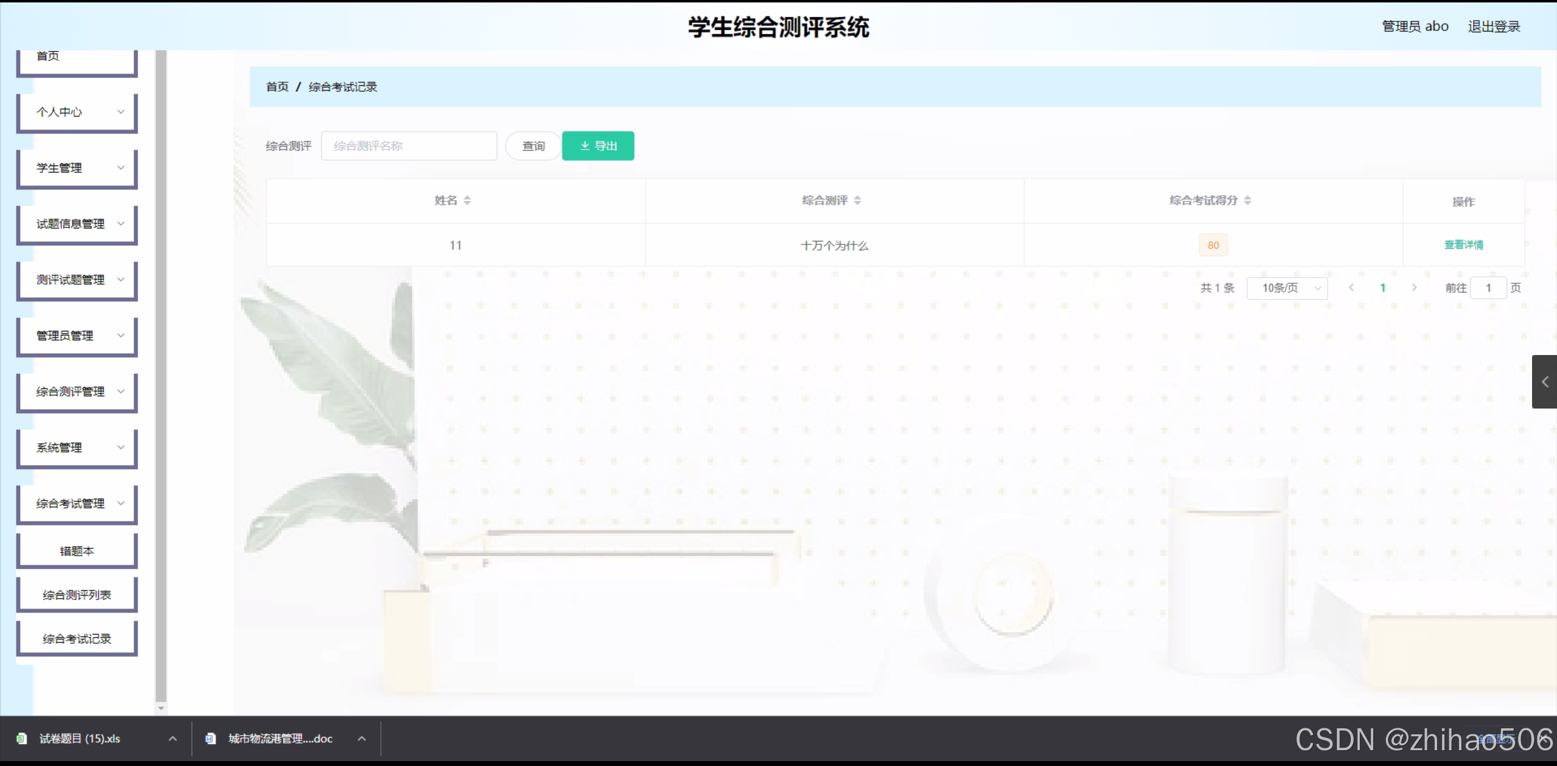Sort by 综合测评 column arrows

(857, 201)
